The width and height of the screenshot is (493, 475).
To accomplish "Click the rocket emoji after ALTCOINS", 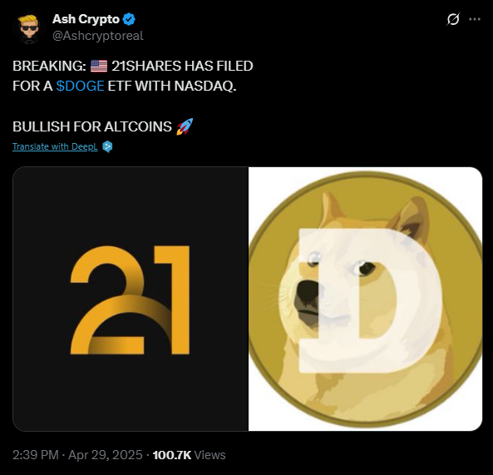I will (x=185, y=126).
